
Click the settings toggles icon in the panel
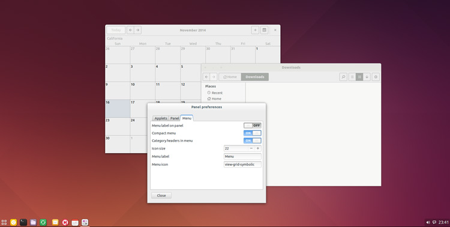coord(85,222)
